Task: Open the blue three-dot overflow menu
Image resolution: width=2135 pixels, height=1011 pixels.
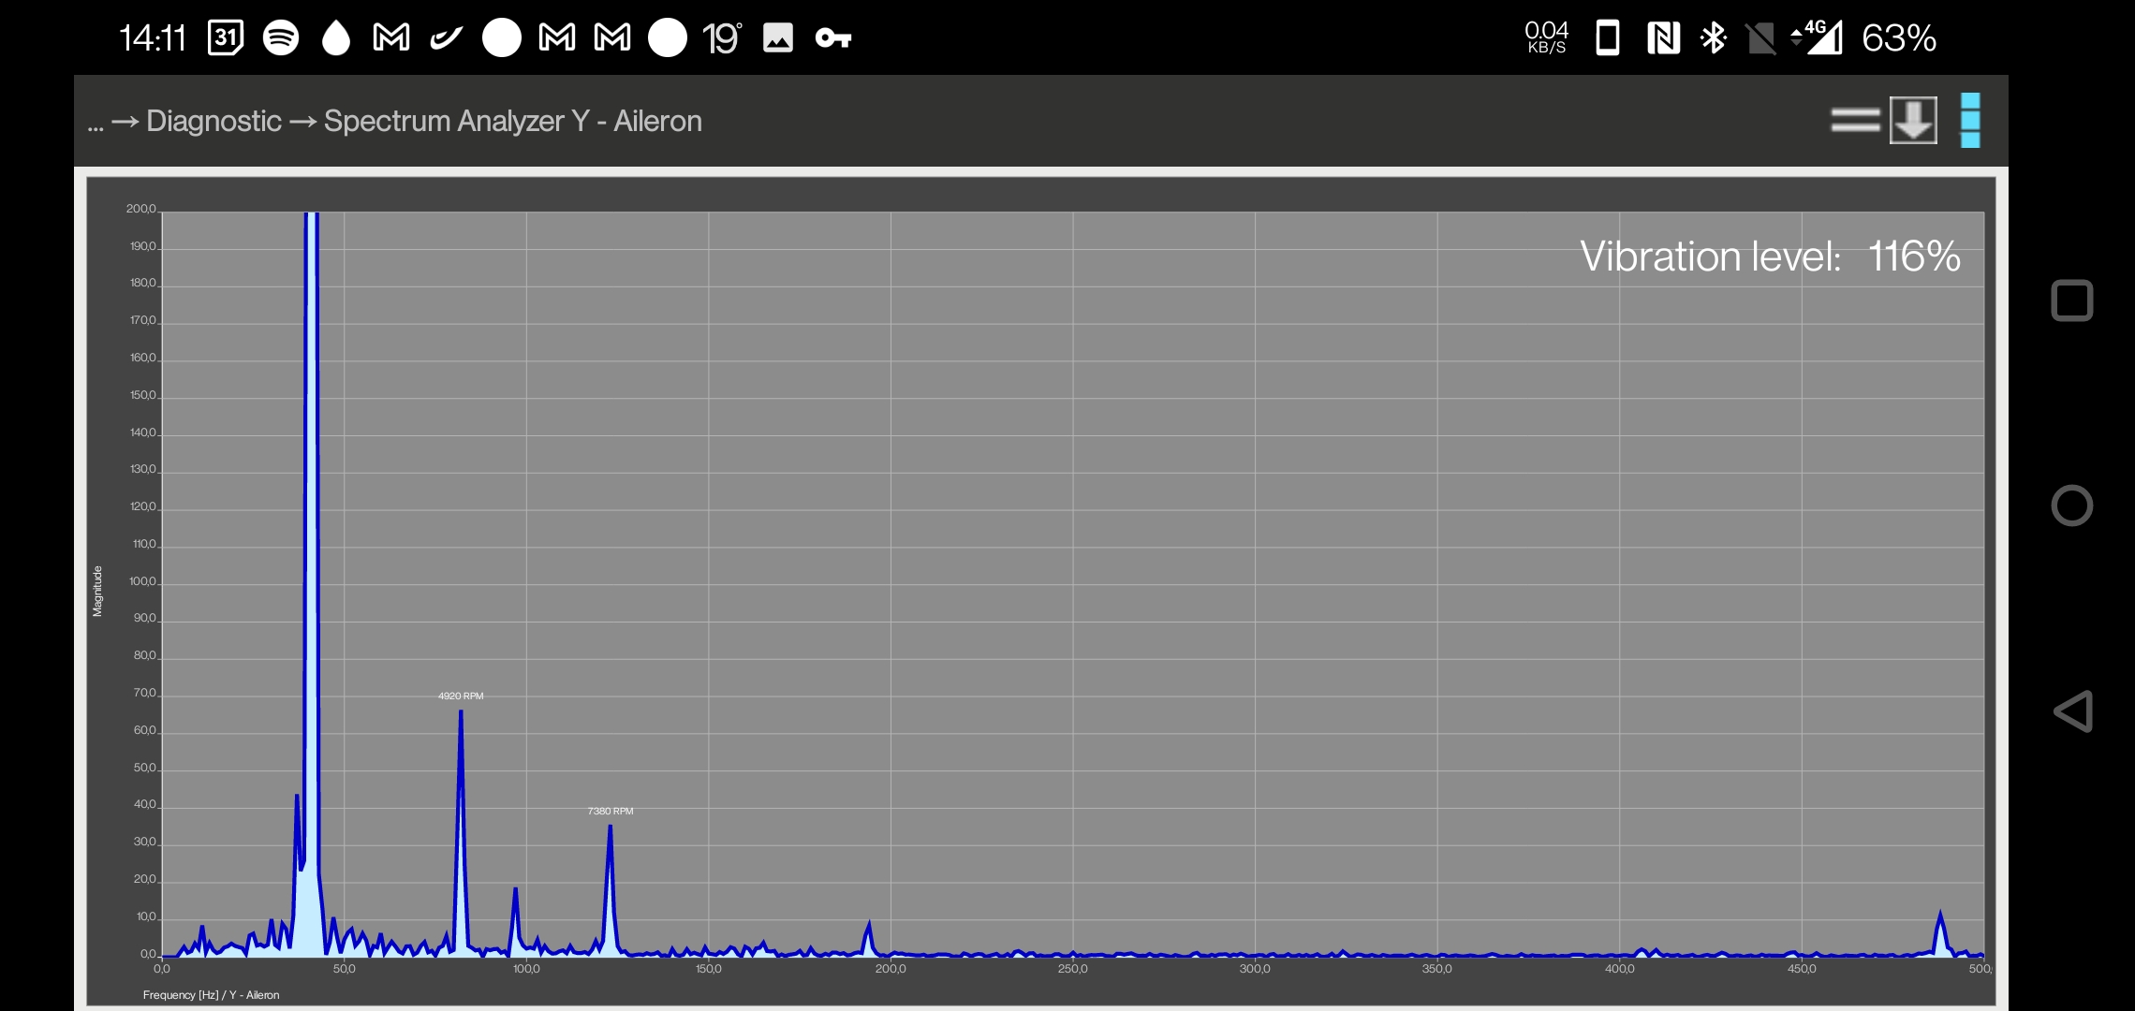Action: pos(1970,120)
